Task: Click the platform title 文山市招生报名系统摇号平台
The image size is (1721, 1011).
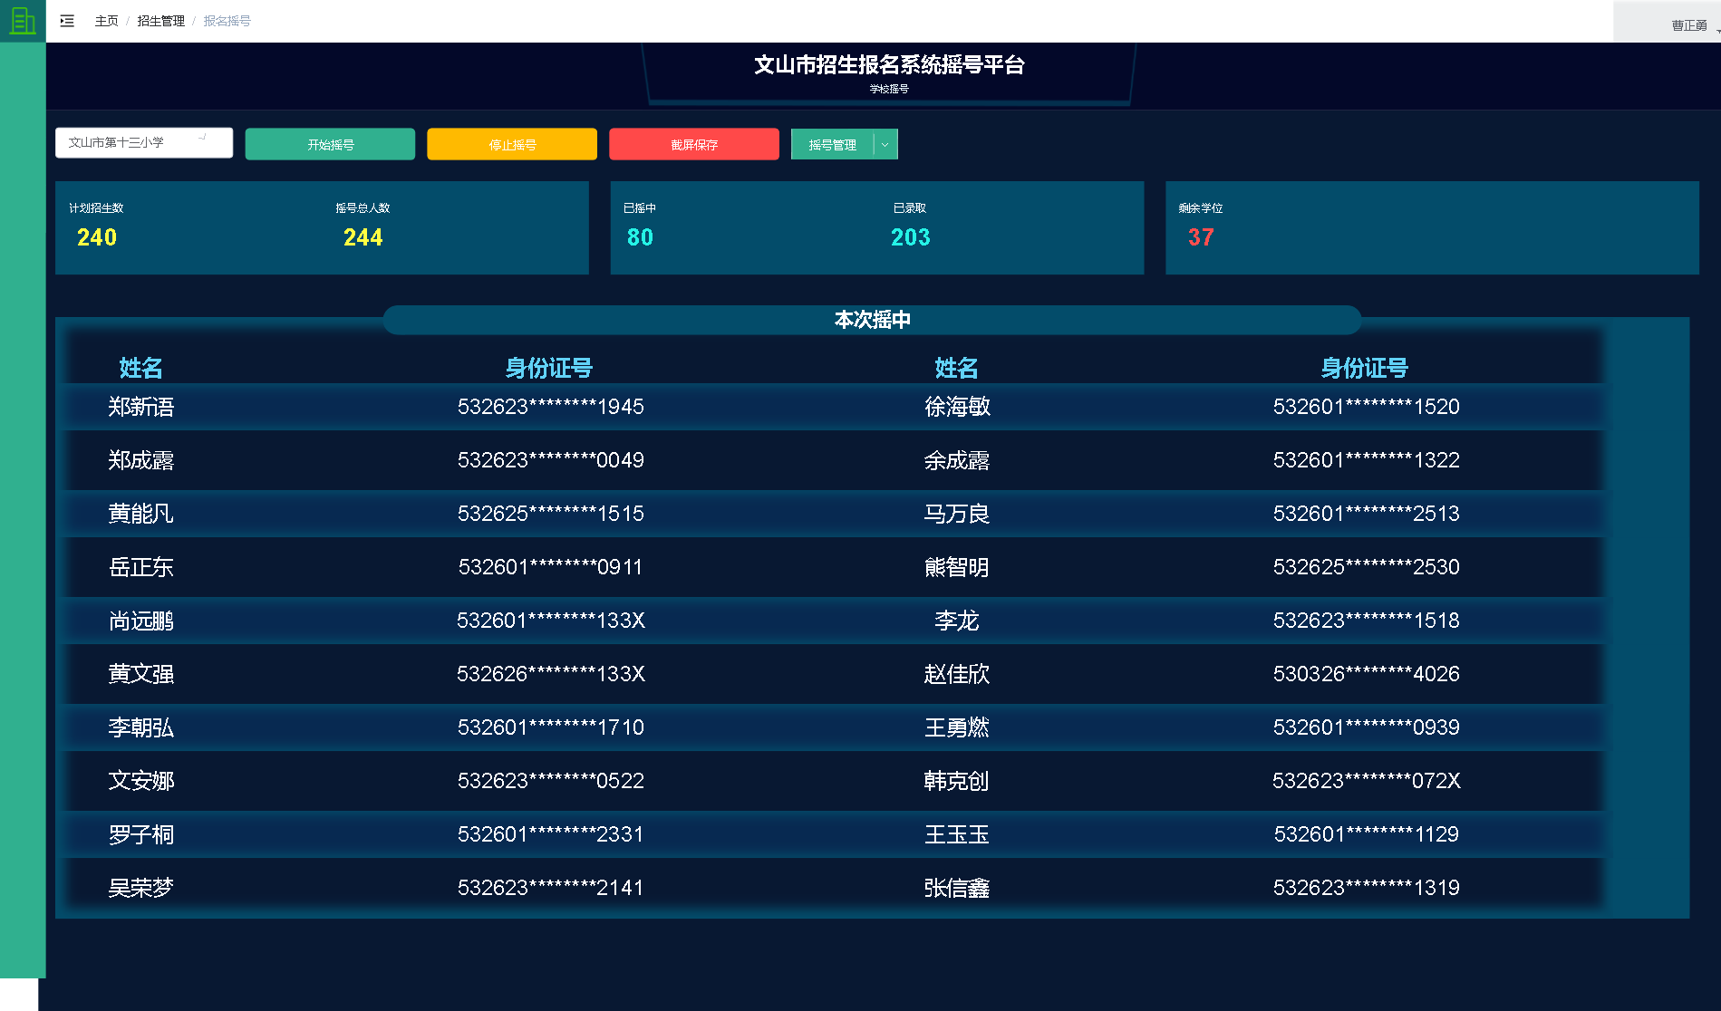Action: (889, 65)
